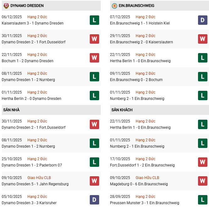Click the Ein.Braunschweig club crest
209x207 pixels.
tap(114, 6)
